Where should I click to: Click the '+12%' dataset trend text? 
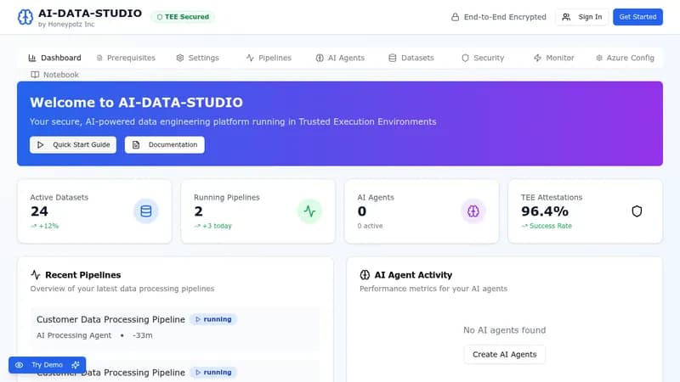click(x=48, y=226)
